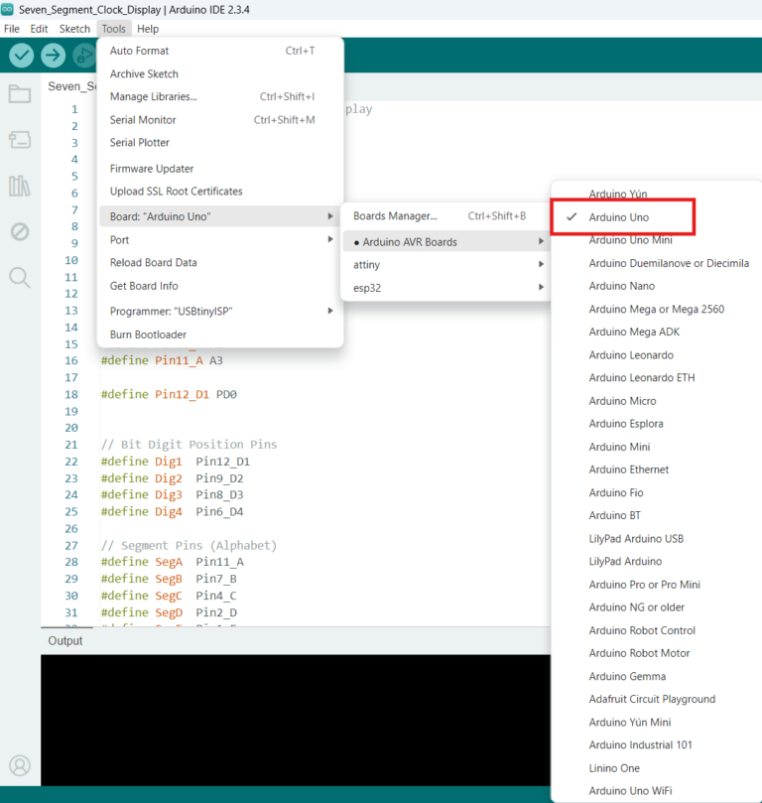Choose Archive Sketch

coord(220,73)
